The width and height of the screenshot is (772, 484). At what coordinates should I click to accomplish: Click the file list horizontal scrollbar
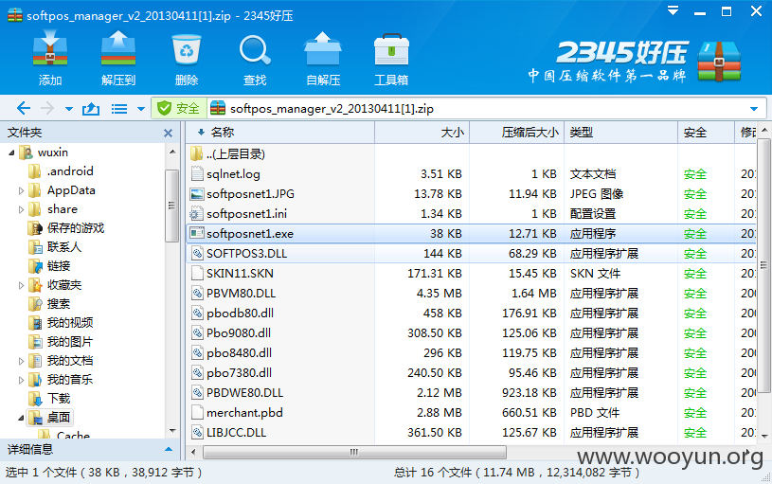(354, 452)
